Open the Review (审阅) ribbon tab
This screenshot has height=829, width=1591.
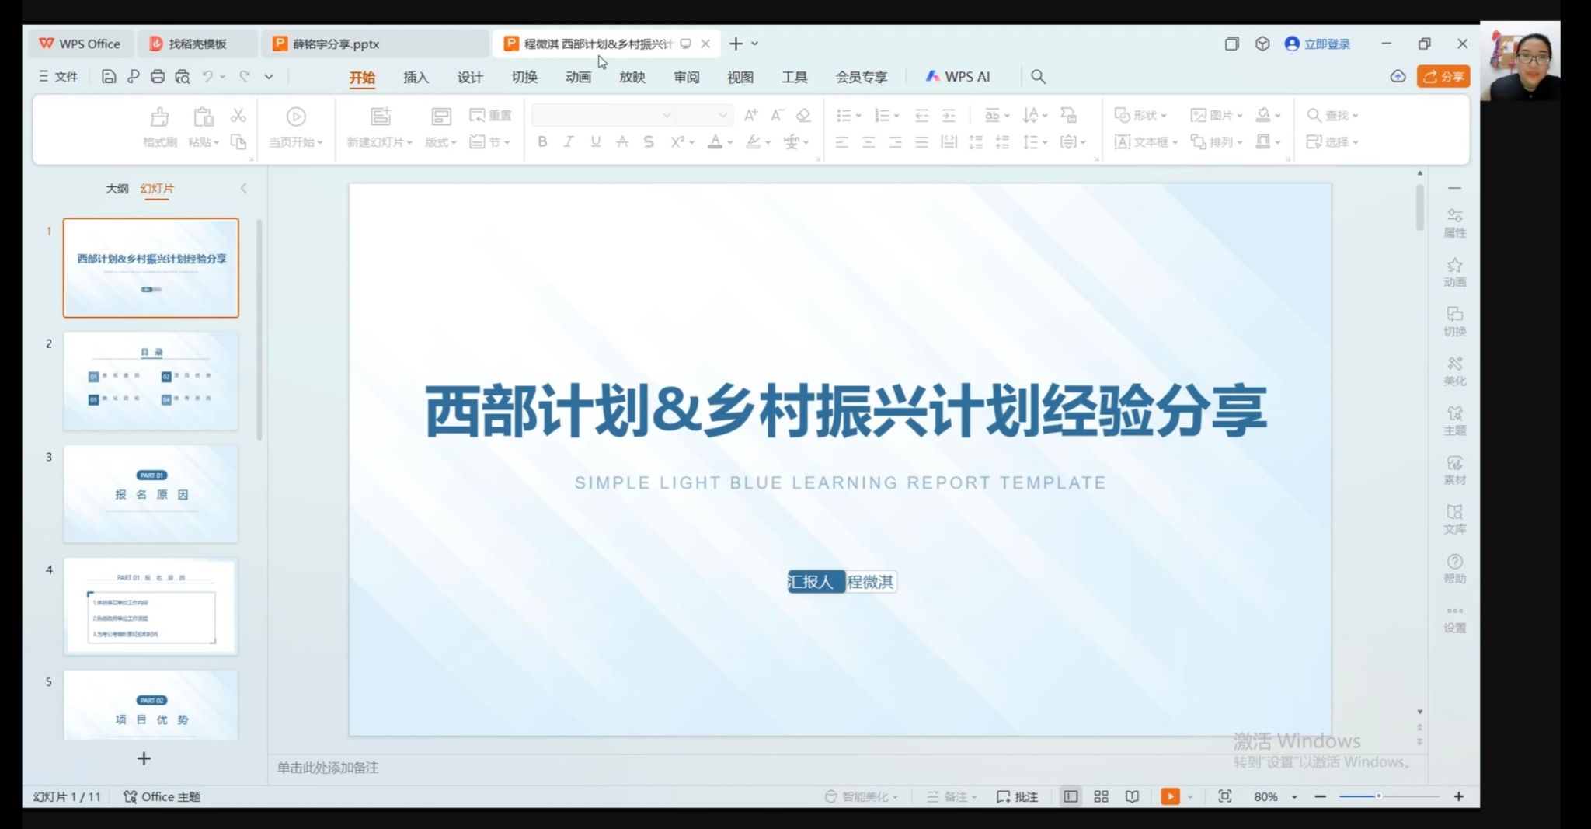pyautogui.click(x=686, y=77)
